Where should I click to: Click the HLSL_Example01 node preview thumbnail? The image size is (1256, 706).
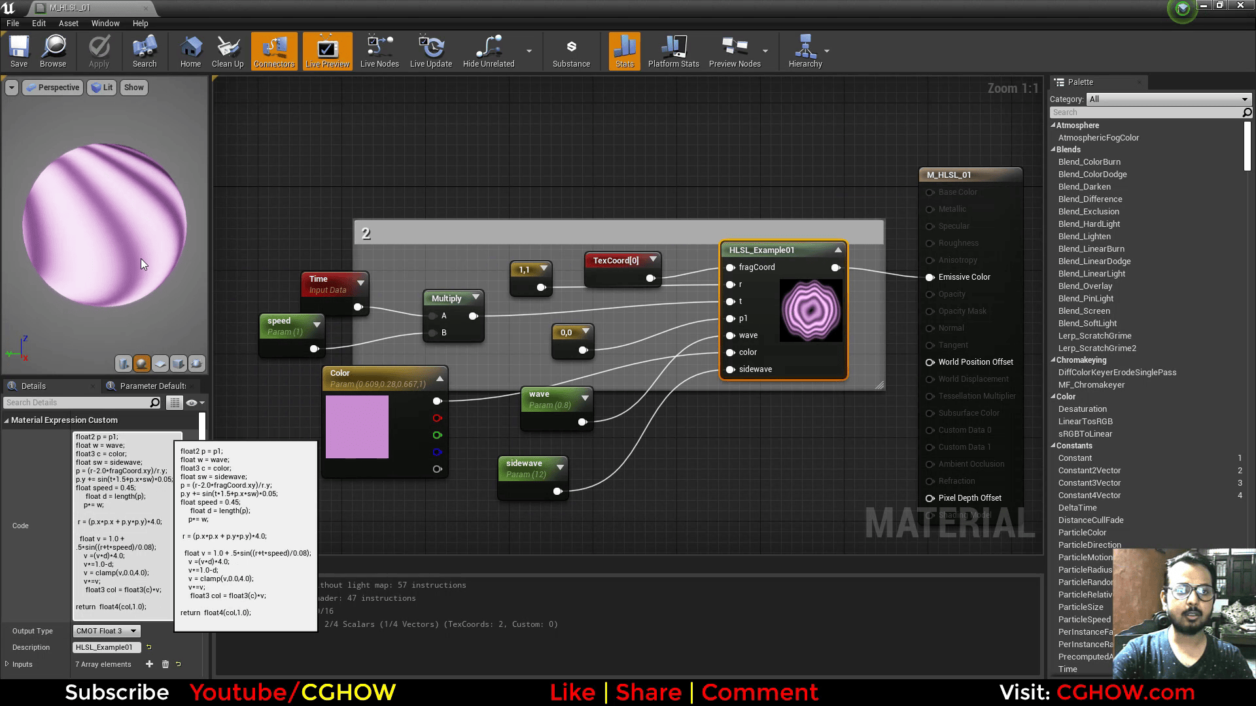811,311
